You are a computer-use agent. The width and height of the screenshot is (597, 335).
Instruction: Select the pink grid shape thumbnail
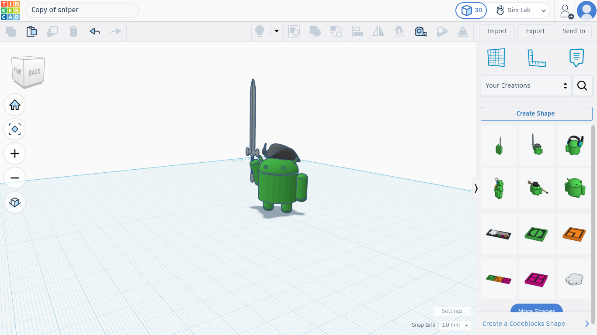point(537,279)
